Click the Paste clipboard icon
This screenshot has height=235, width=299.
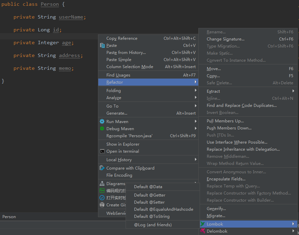pos(102,46)
